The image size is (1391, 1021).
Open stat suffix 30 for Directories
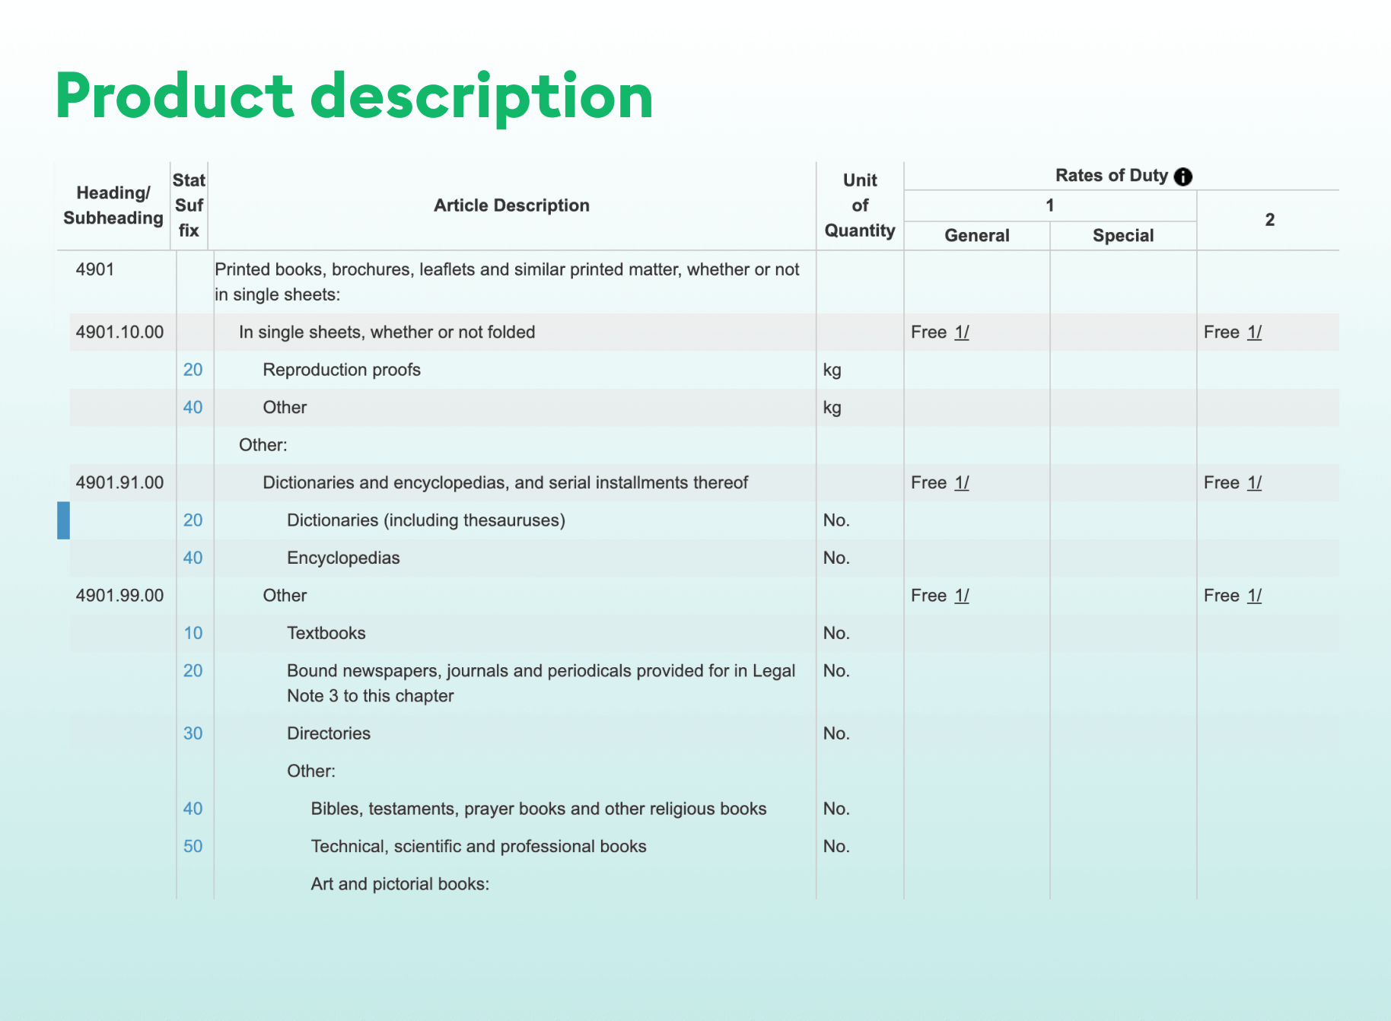193,733
